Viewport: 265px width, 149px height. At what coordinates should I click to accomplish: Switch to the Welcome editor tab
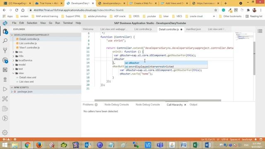pyautogui.click(x=88, y=29)
